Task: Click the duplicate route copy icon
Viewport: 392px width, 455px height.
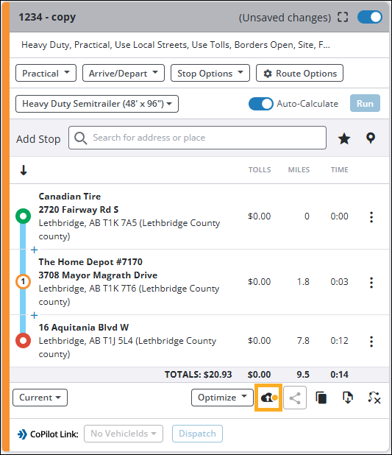Action: point(321,398)
